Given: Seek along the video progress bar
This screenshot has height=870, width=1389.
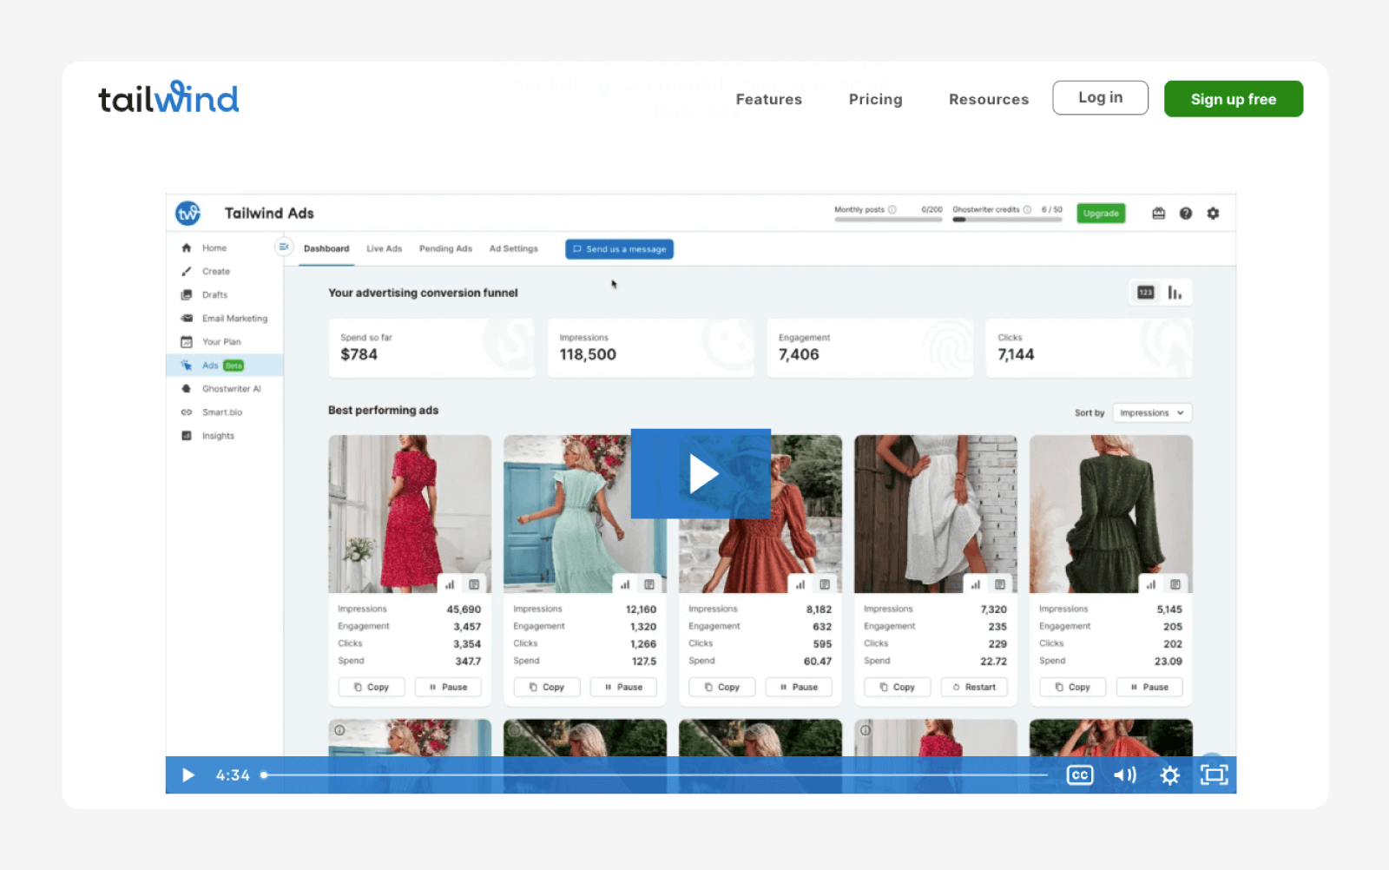Looking at the screenshot, I should click(656, 775).
